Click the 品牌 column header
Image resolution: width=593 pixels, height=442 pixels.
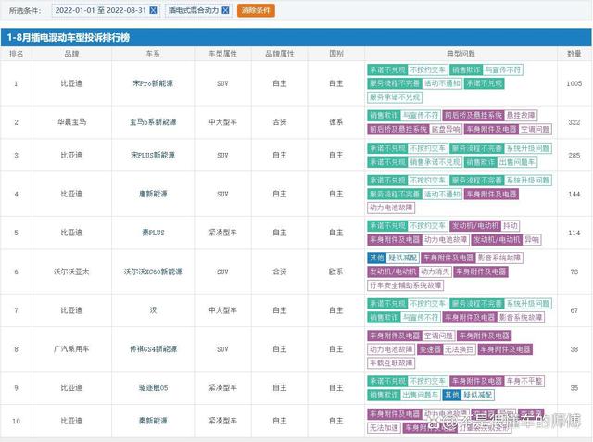[x=71, y=54]
